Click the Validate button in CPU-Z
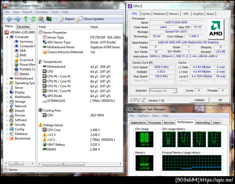Screen dimensions: 235x184 (199, 100)
